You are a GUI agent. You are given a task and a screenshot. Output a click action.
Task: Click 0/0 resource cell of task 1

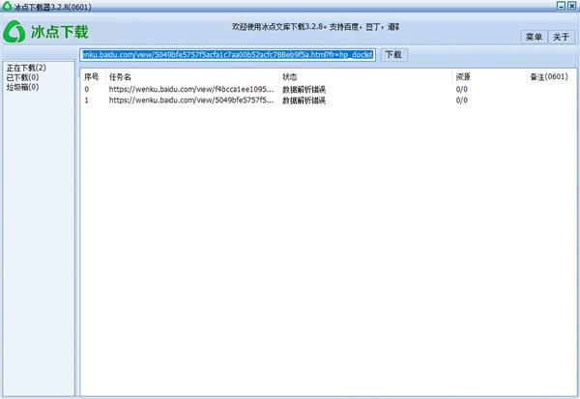[462, 100]
